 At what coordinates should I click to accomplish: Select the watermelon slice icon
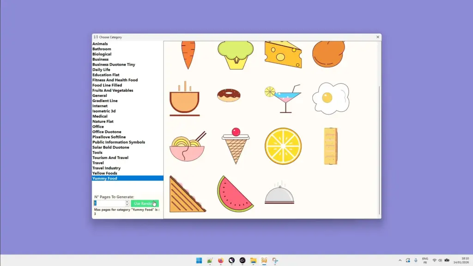236,193
